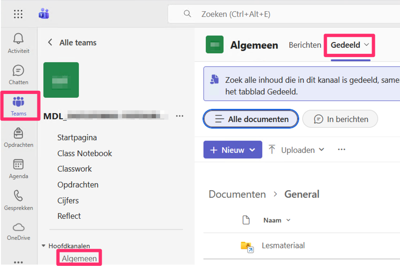This screenshot has width=400, height=266.
Task: Collapse the Hoofdkanalen section
Action: tap(44, 245)
